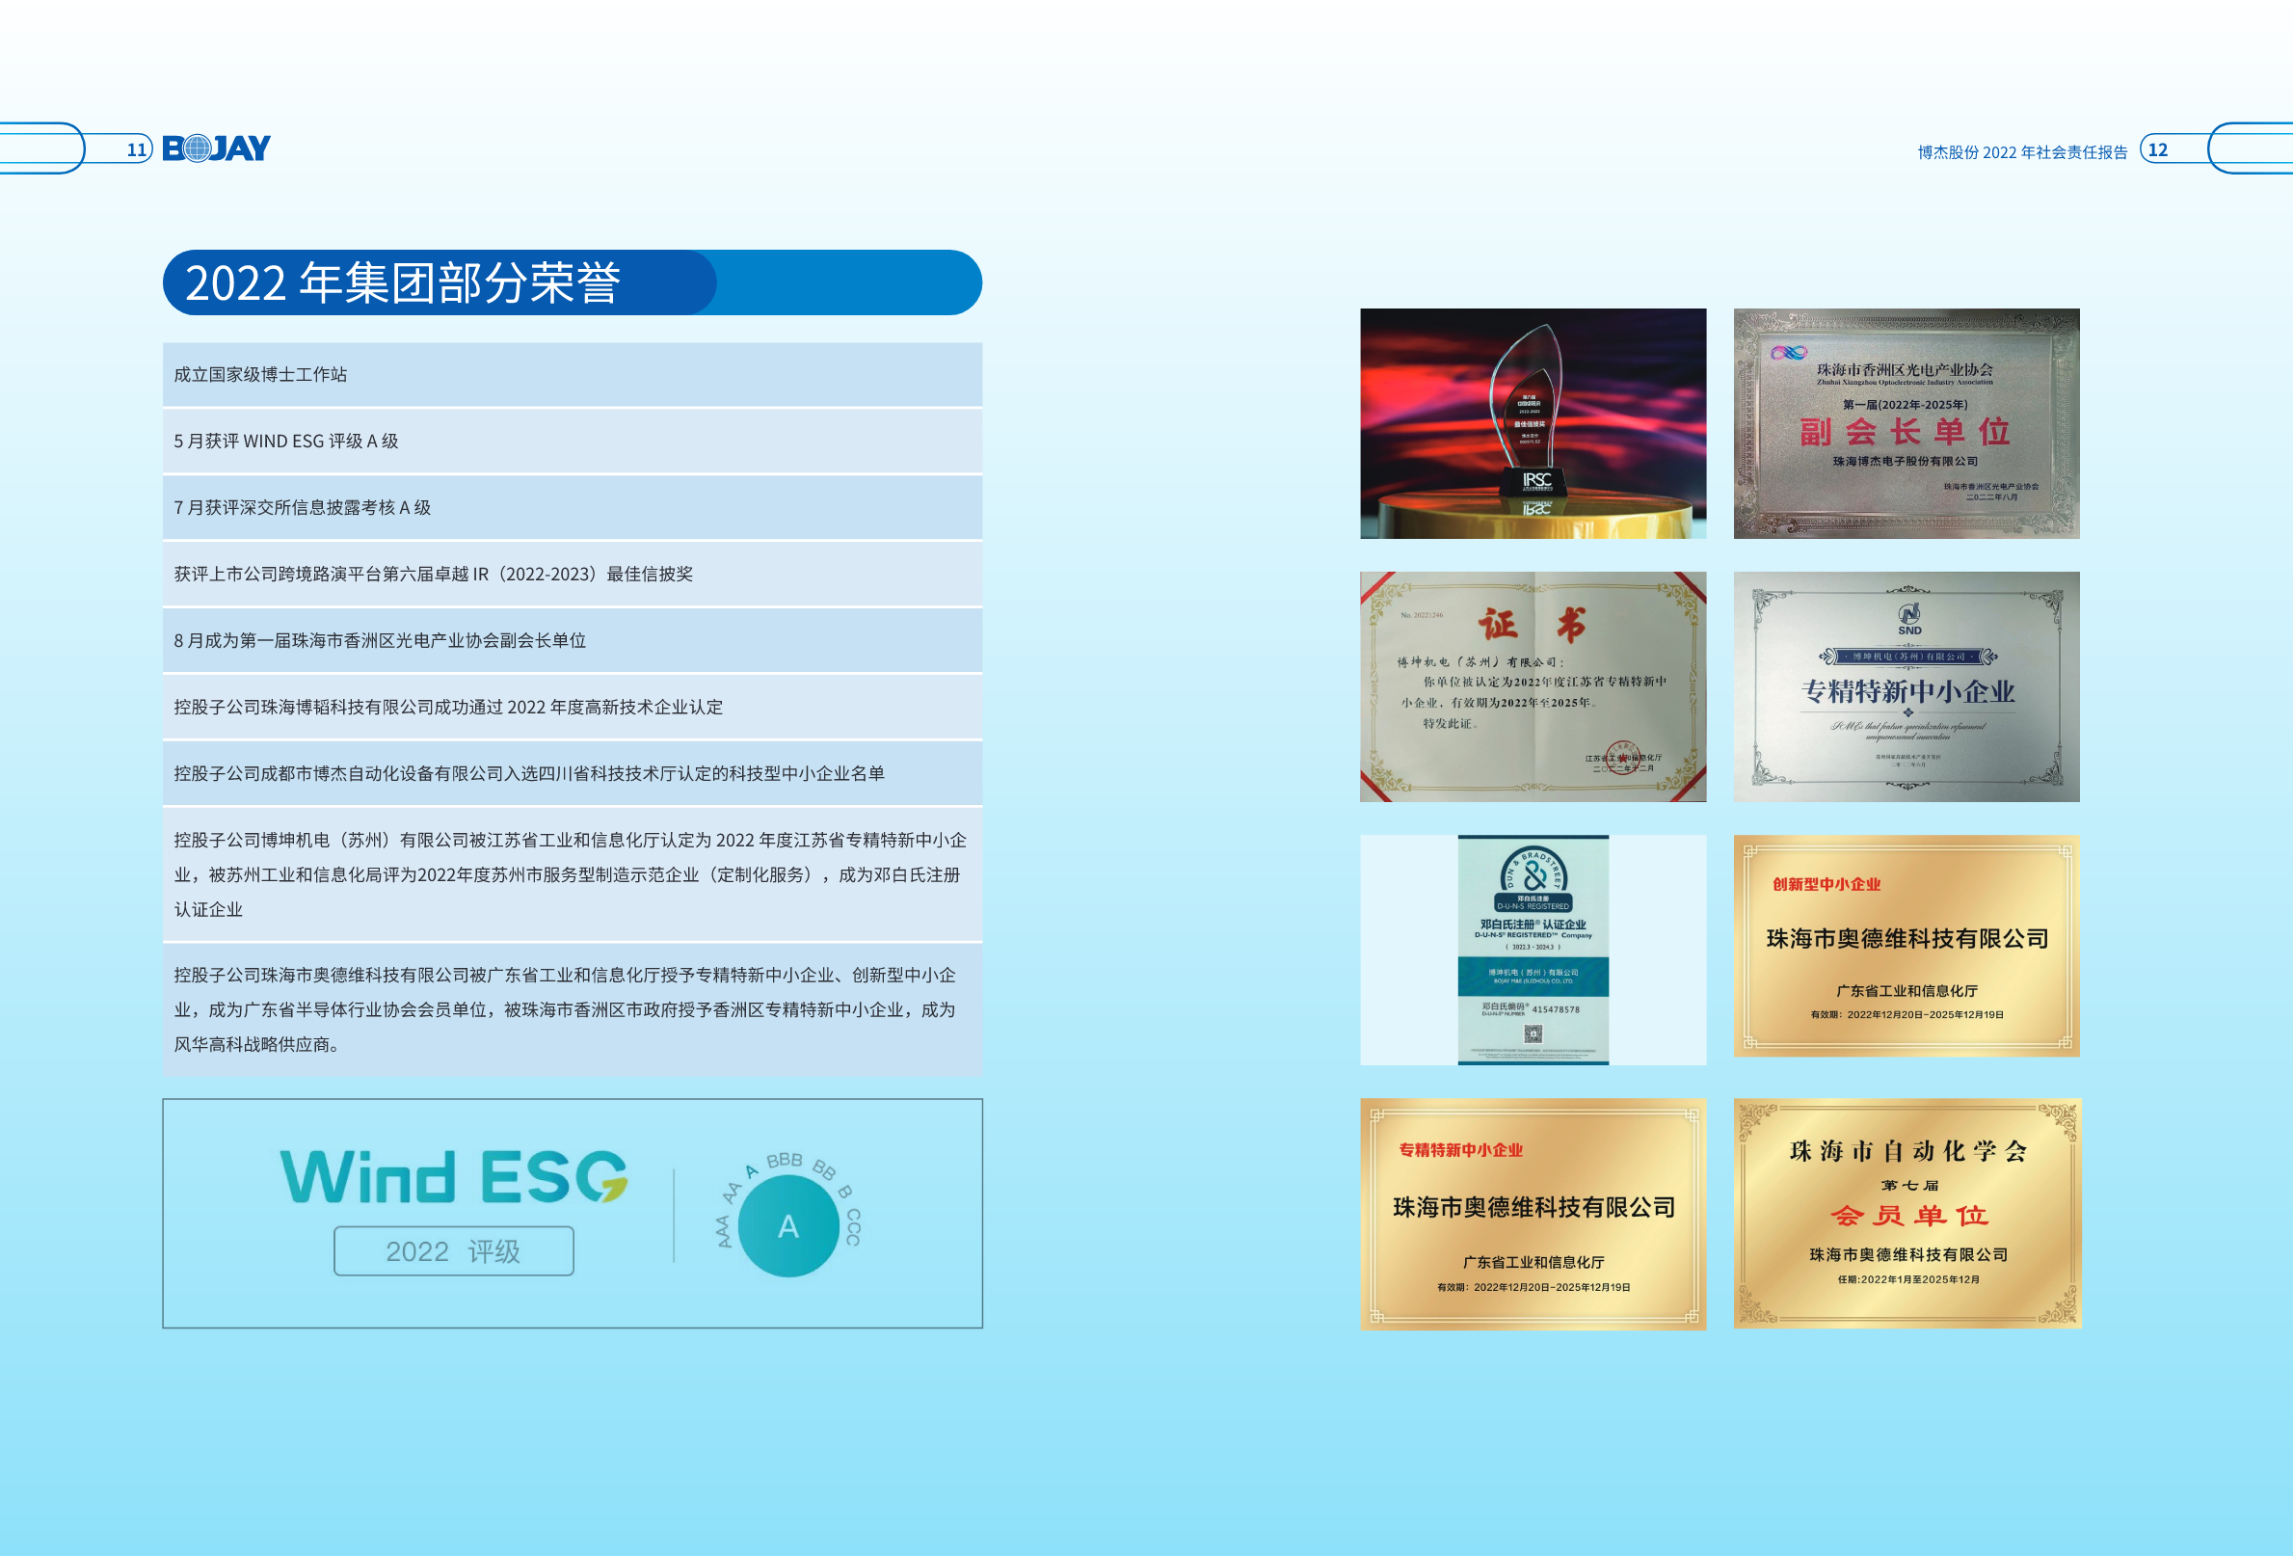Screen dimensions: 2293x1556
Task: Select the row about 第六届卓越 IR 最佳信披奖
Action: click(x=573, y=574)
